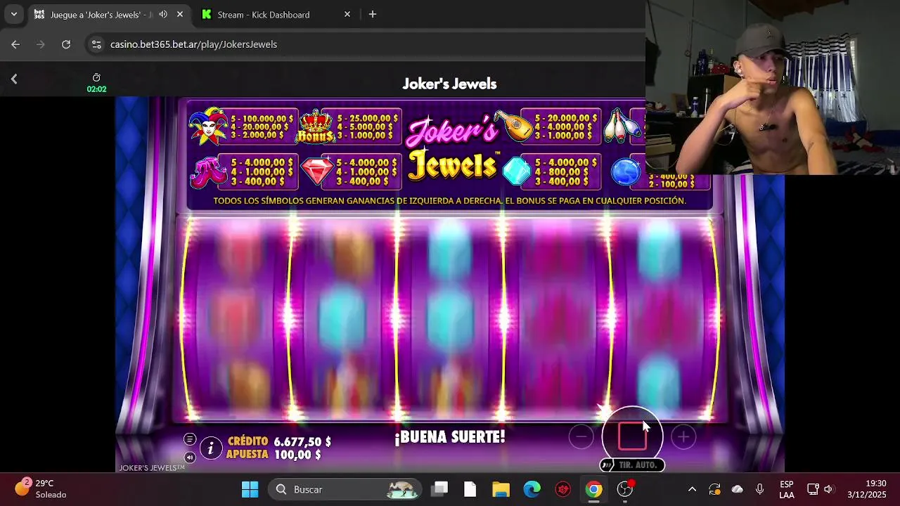Open Google Chrome on taskbar
This screenshot has height=506, width=900.
[594, 489]
